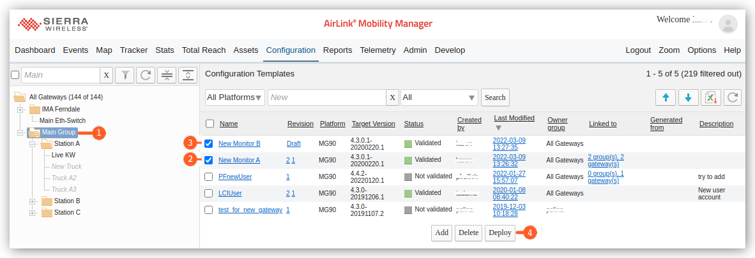Screen dimensions: 755x258
Task: Collapse all tree nodes icon
Action: tap(167, 75)
